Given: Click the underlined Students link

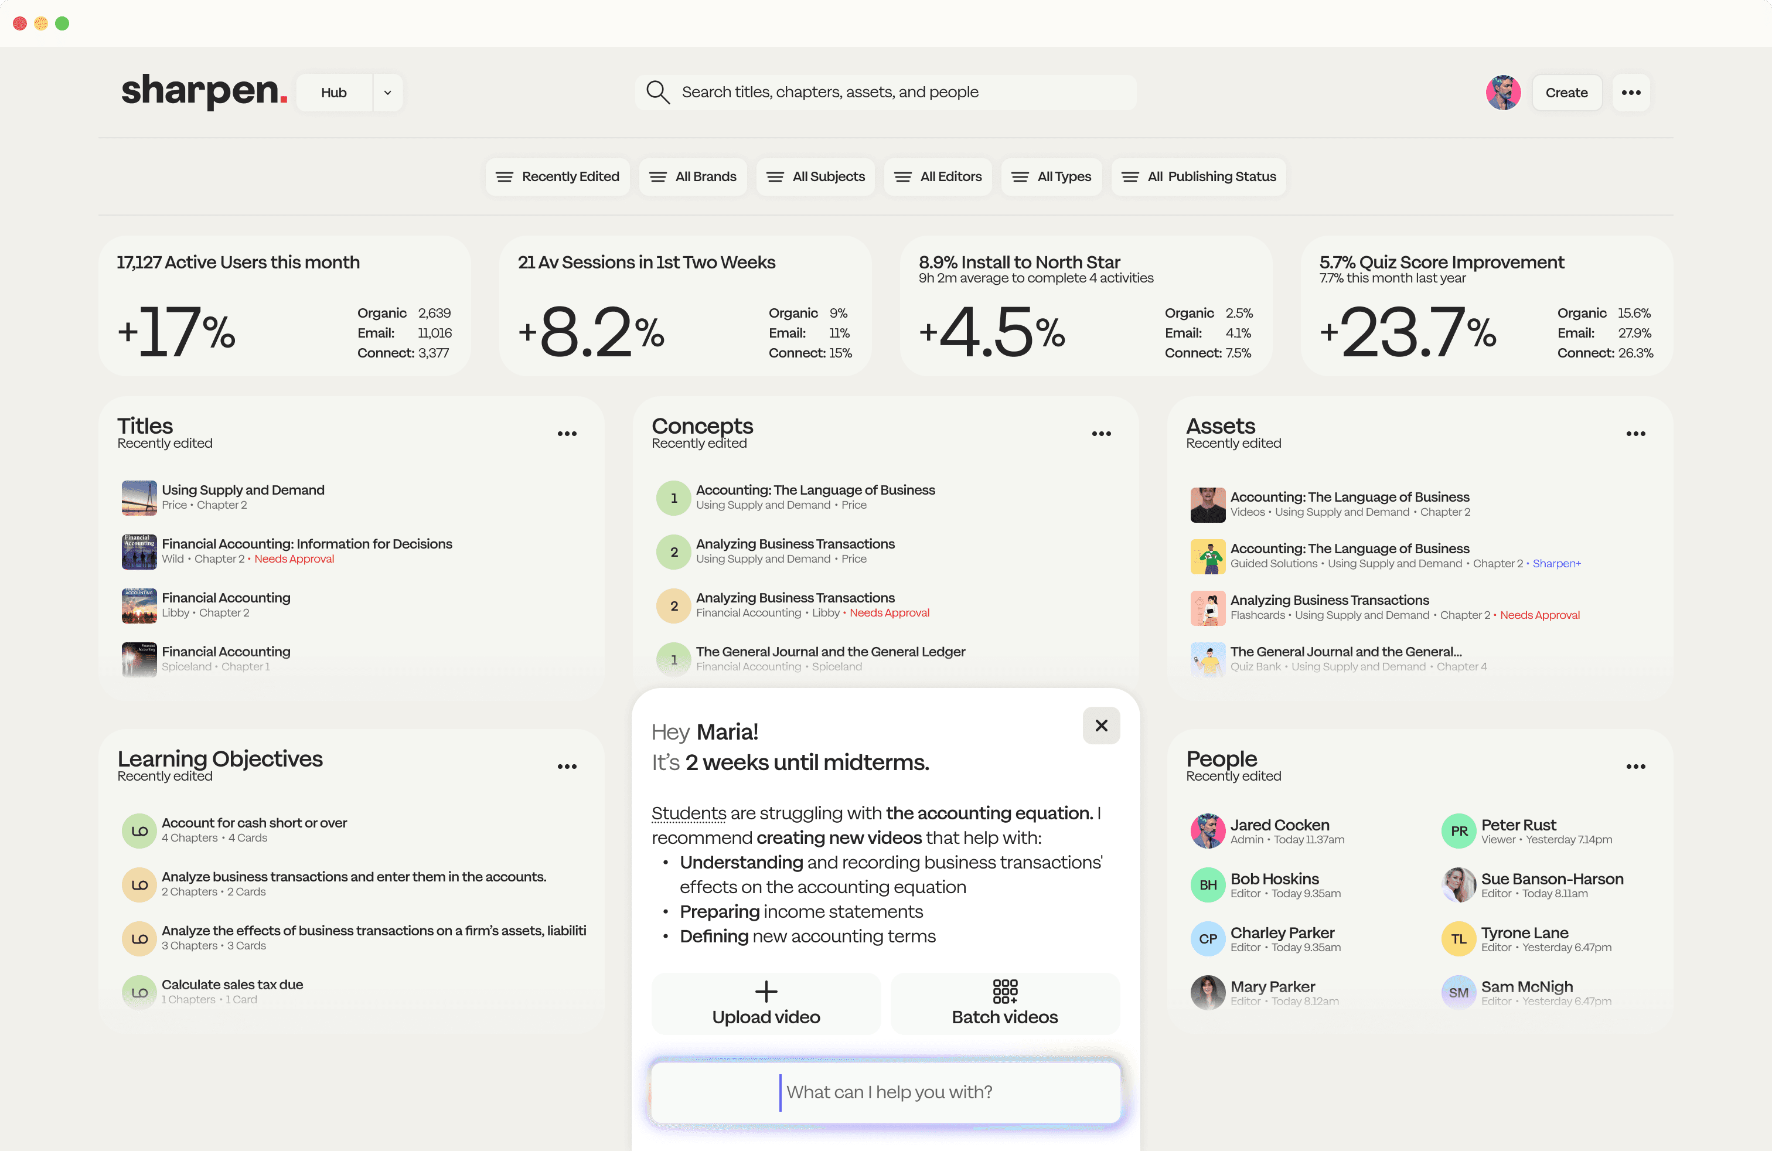Looking at the screenshot, I should click(x=688, y=813).
